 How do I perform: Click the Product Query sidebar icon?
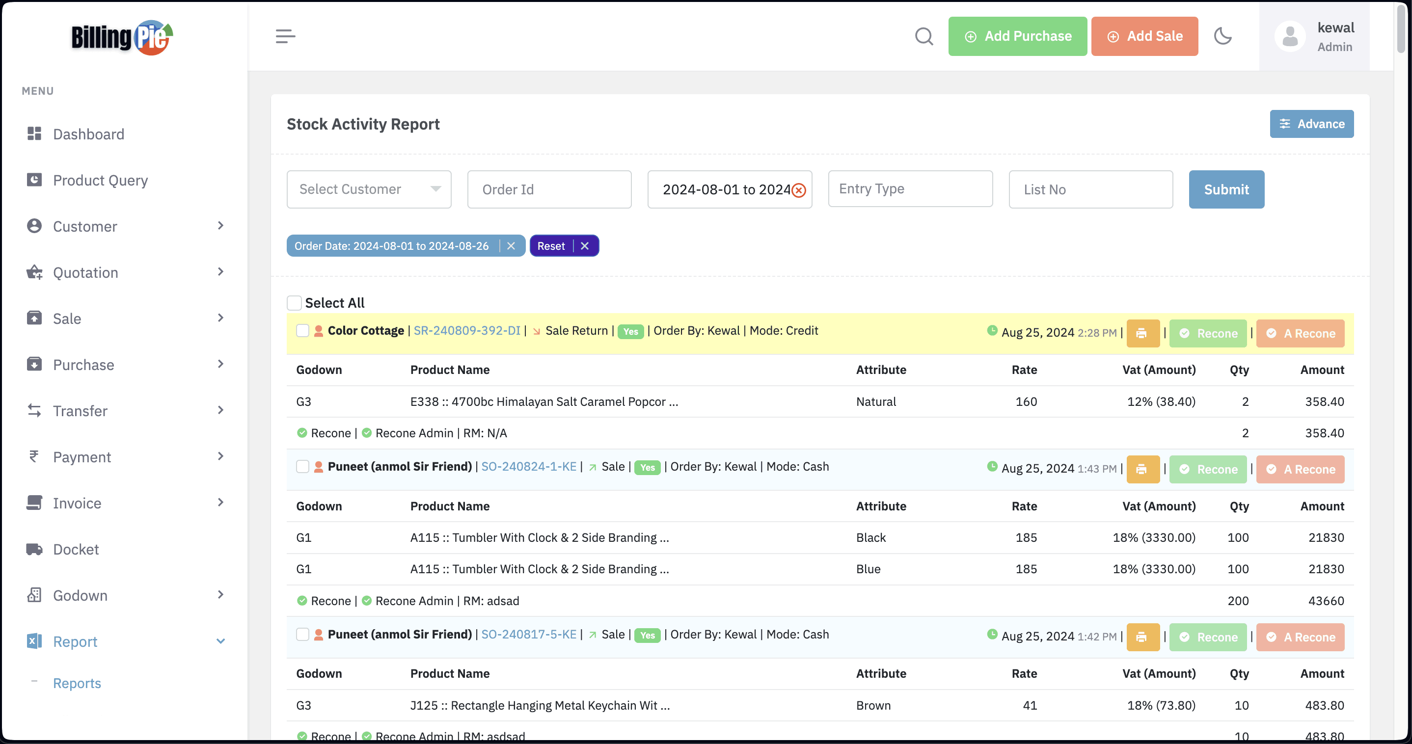34,180
